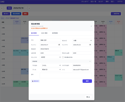Click room label 215和
The width and height of the screenshot is (125, 102).
(3, 47)
